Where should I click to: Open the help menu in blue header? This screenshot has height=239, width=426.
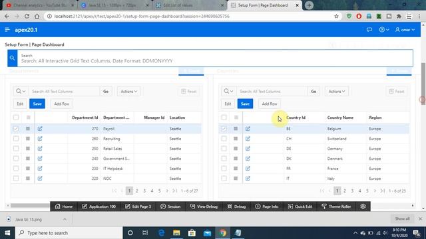[384, 29]
